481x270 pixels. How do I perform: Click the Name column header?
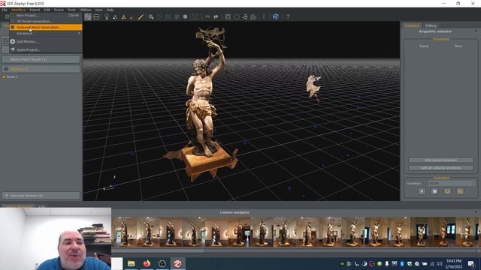click(x=424, y=46)
